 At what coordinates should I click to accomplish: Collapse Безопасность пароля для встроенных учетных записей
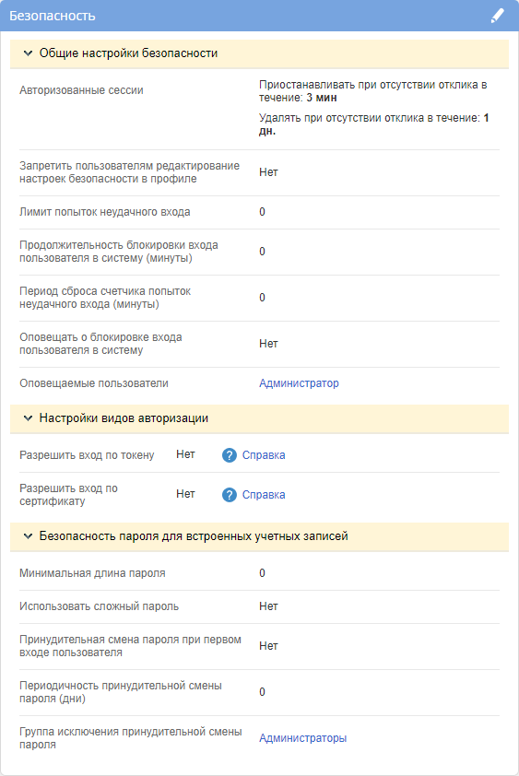(29, 536)
